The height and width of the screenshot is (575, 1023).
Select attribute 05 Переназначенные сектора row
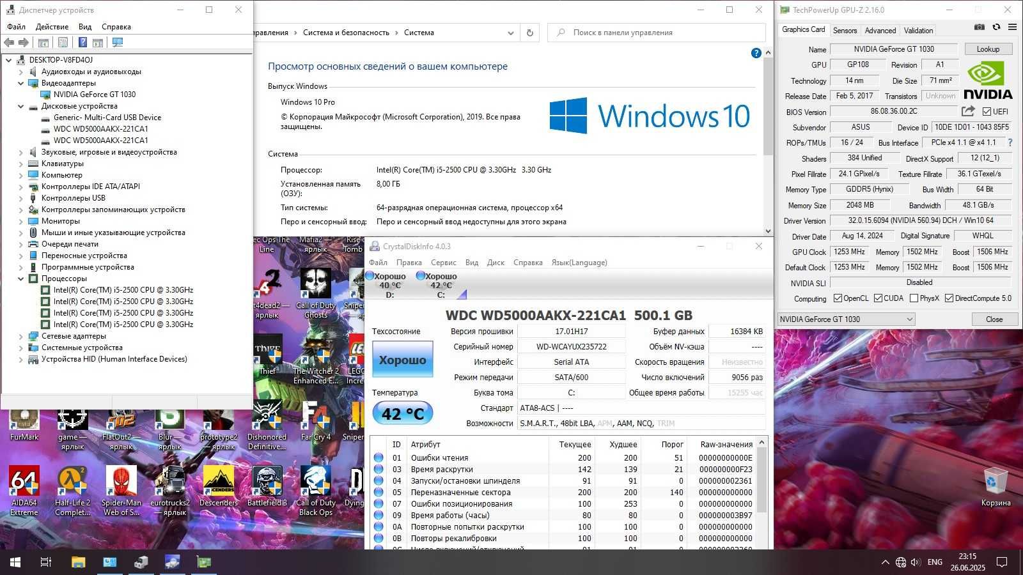click(563, 493)
